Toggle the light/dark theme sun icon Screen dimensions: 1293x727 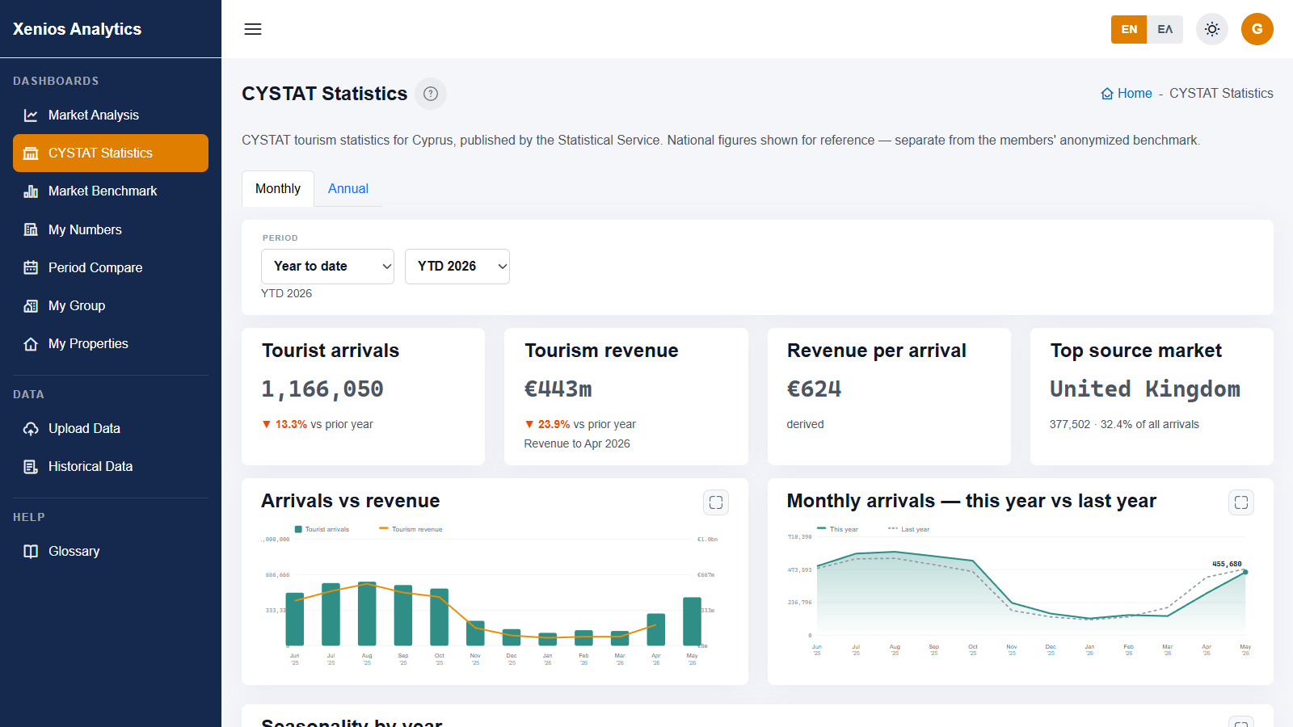(x=1212, y=29)
